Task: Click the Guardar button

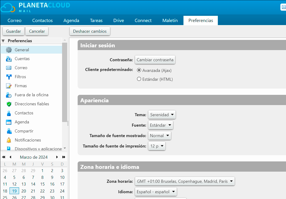Action: tap(14, 31)
